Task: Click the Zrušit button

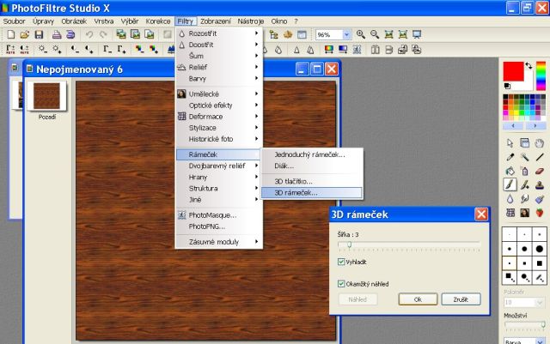Action: pyautogui.click(x=461, y=299)
